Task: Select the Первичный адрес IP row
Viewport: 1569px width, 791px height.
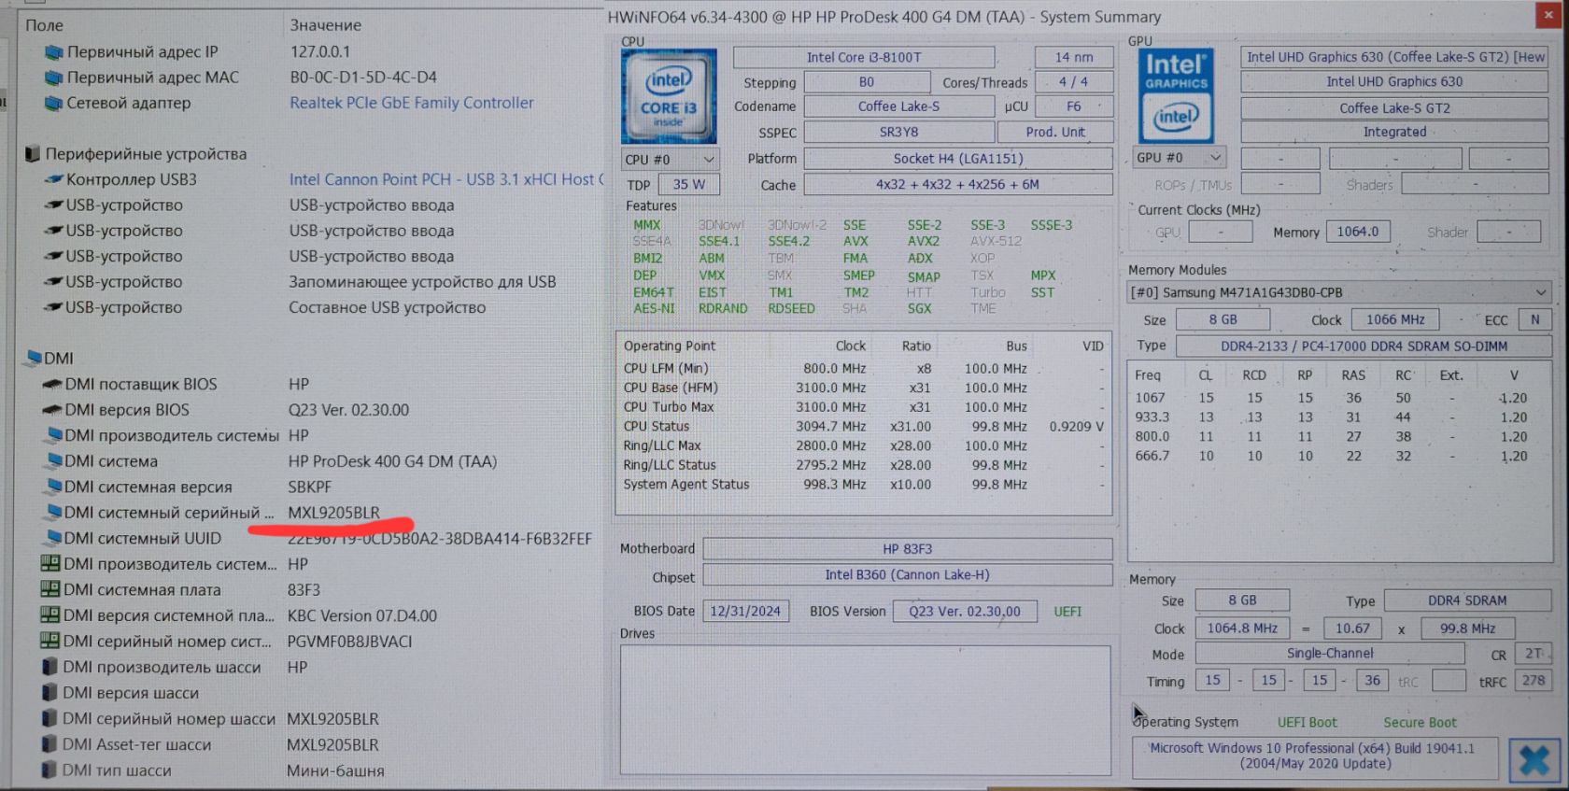Action: (309, 51)
